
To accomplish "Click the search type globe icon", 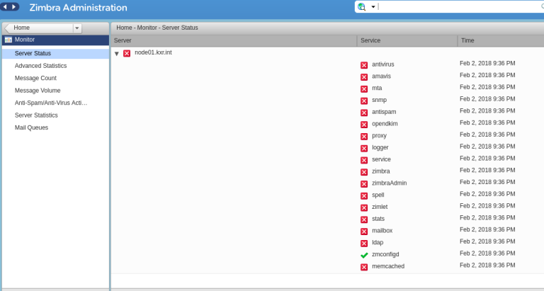I will tap(362, 7).
